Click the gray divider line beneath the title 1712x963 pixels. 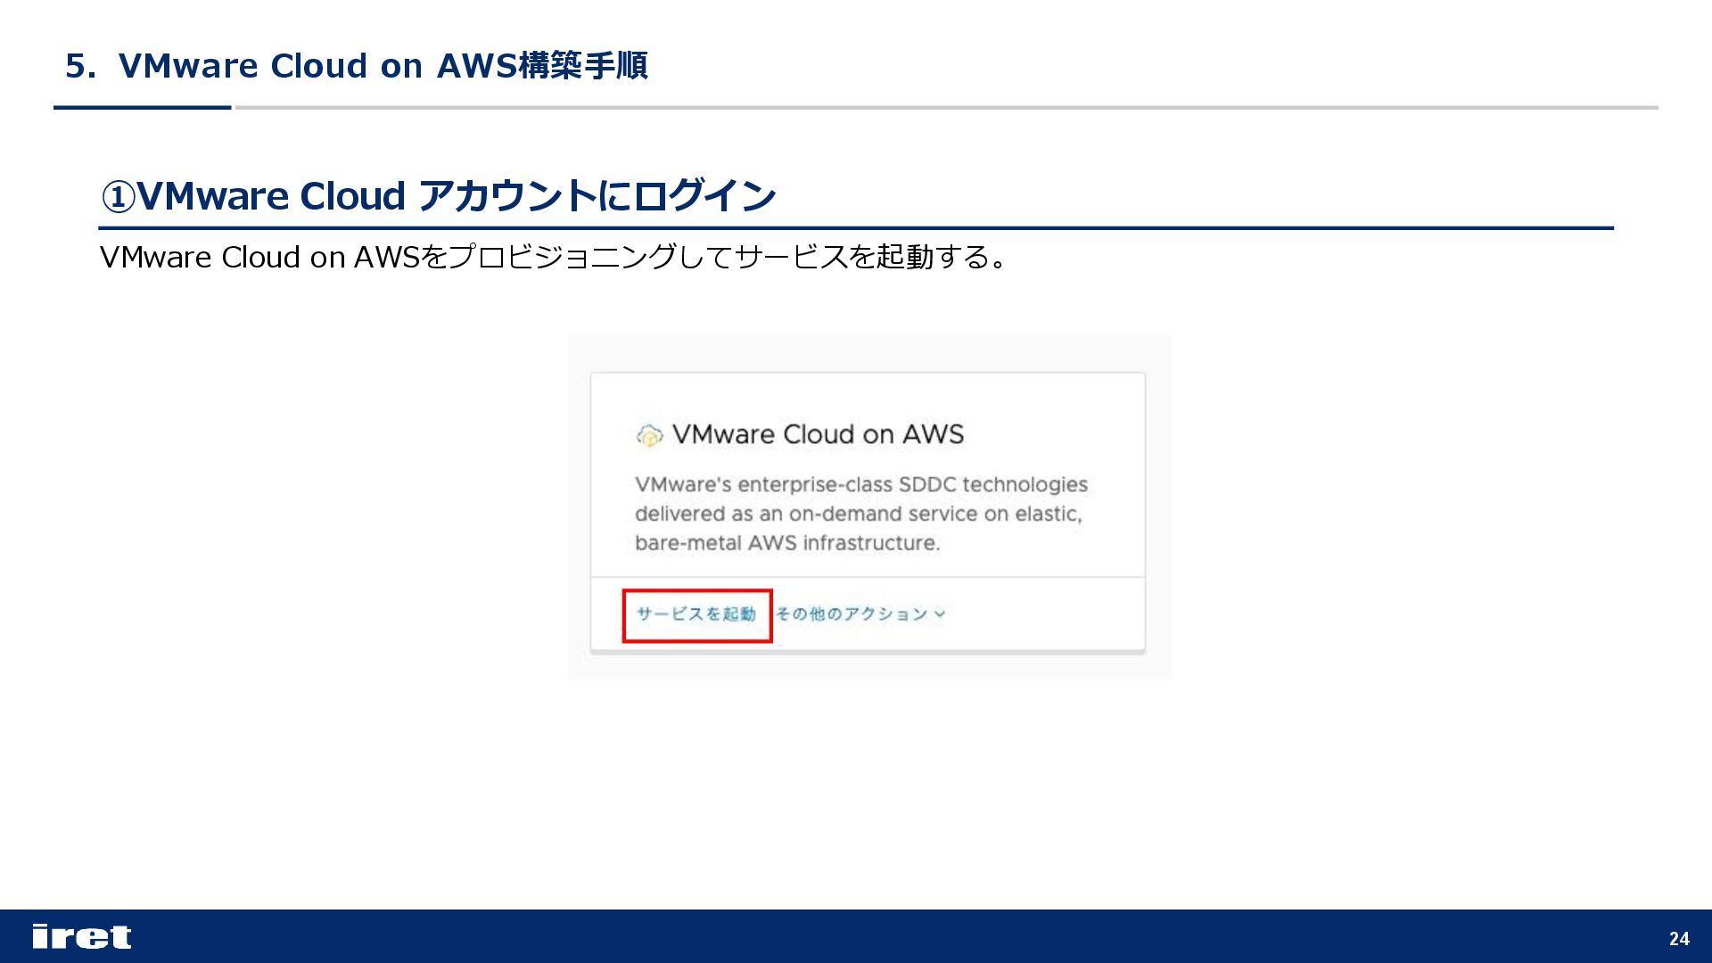pyautogui.click(x=945, y=108)
